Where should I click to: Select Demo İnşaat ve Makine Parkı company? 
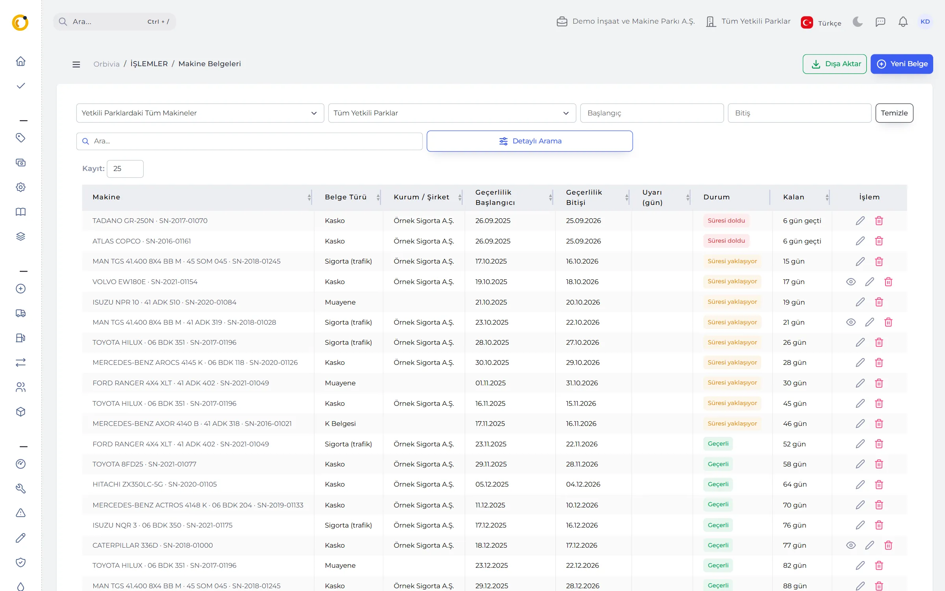[x=626, y=21]
